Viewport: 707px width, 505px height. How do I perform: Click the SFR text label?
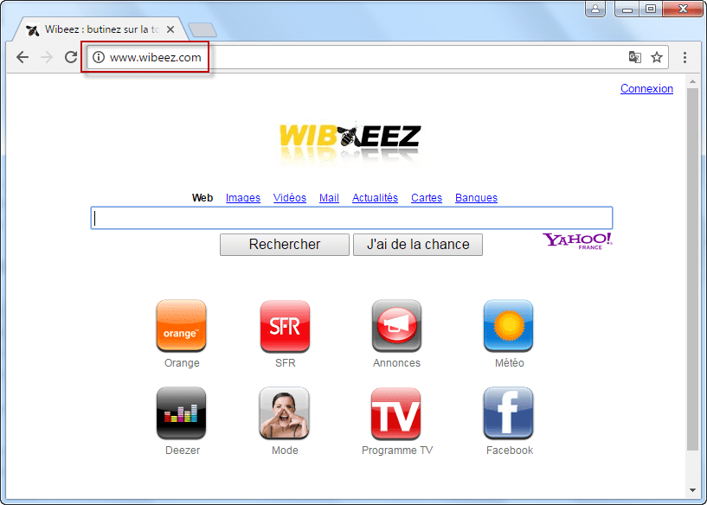click(285, 363)
